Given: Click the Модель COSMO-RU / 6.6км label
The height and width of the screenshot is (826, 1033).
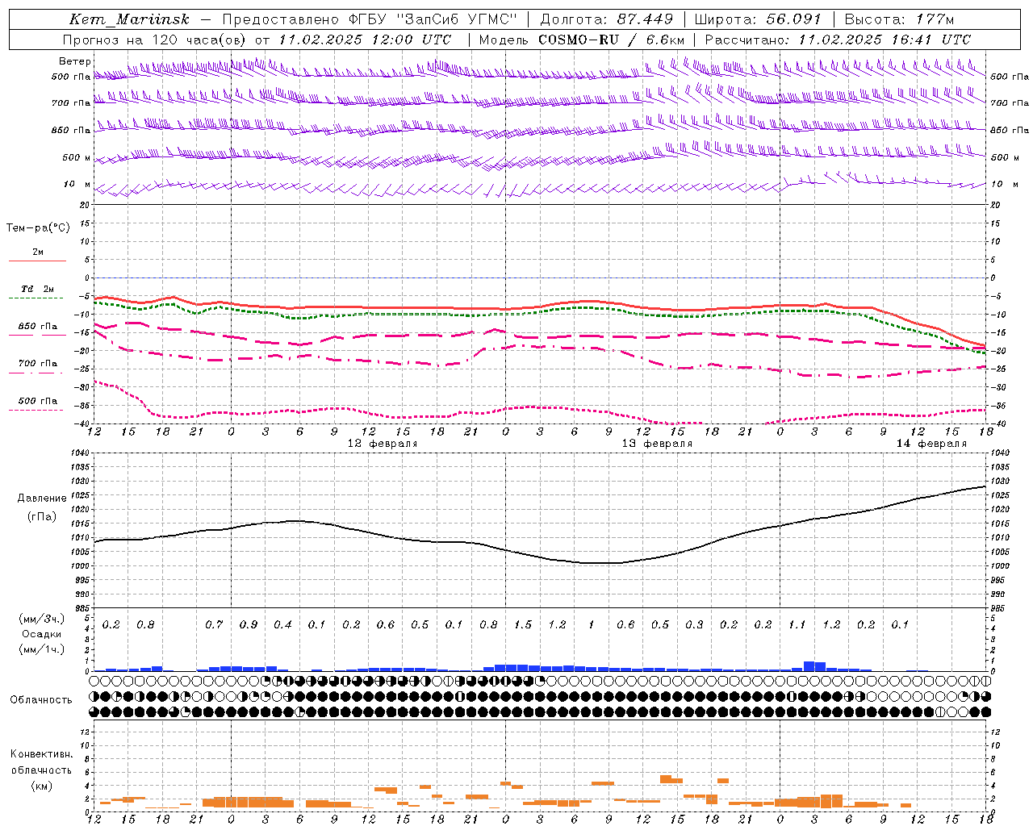Looking at the screenshot, I should click(x=582, y=40).
